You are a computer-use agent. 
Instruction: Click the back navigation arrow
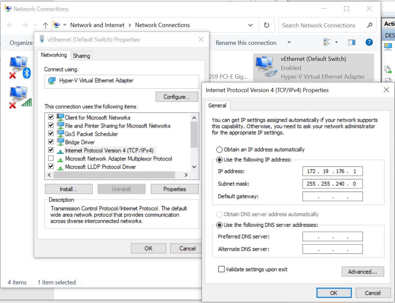pos(10,25)
